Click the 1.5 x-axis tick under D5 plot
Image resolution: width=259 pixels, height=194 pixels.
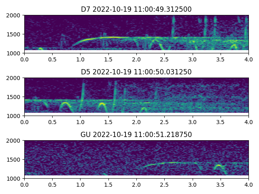(108, 122)
